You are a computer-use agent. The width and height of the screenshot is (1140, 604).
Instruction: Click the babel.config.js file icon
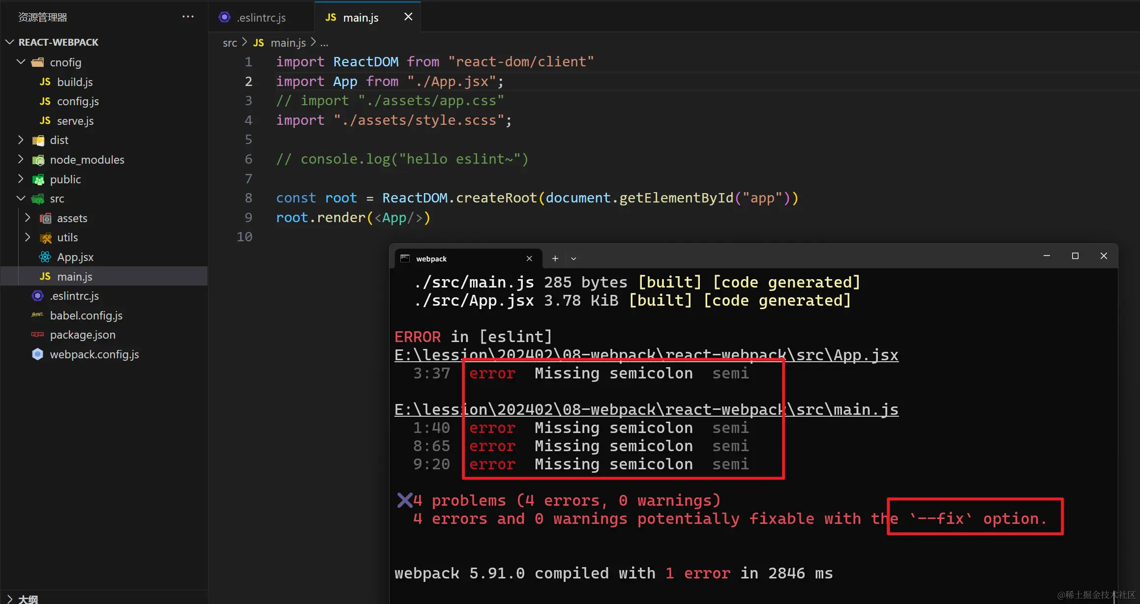37,316
